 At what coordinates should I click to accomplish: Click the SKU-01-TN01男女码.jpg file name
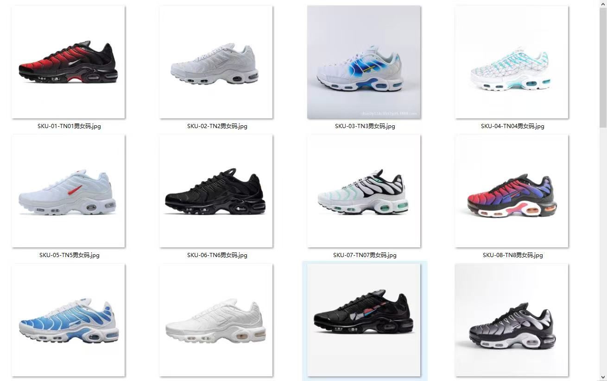pos(69,126)
